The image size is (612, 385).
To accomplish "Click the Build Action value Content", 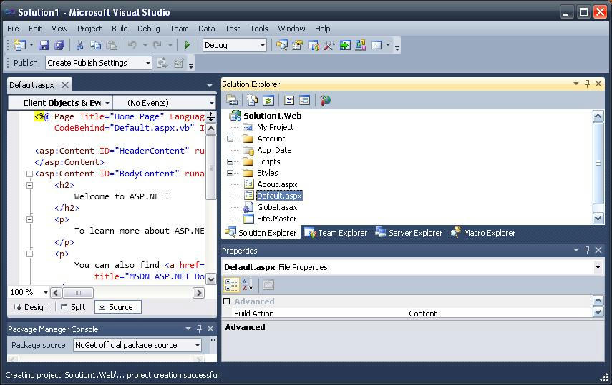I will click(423, 314).
